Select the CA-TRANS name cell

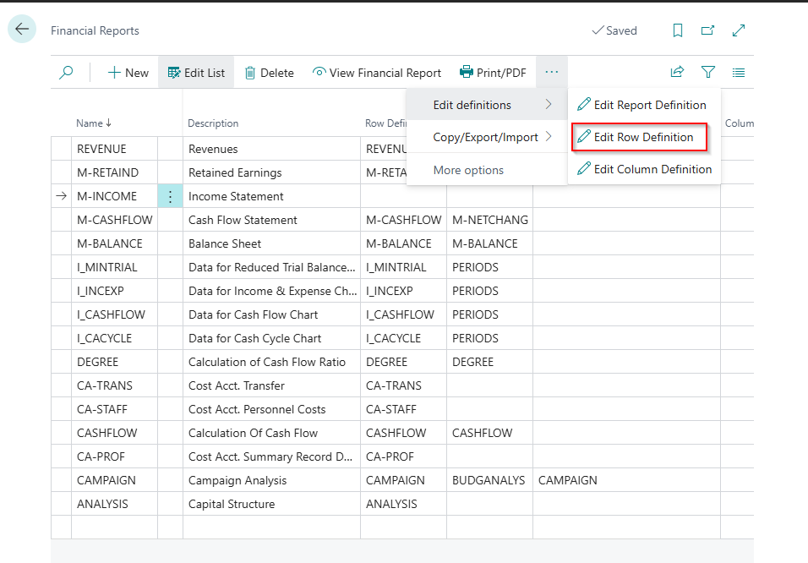coord(114,386)
